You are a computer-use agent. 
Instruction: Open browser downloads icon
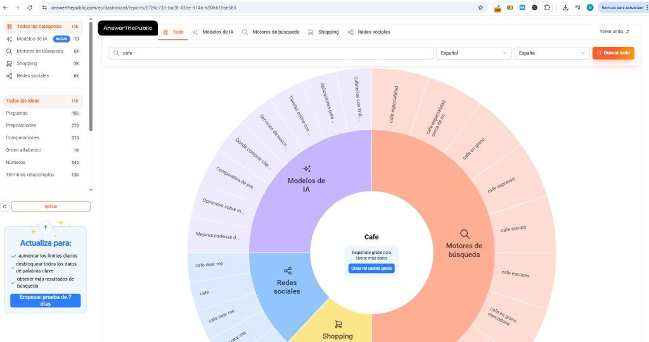point(565,8)
